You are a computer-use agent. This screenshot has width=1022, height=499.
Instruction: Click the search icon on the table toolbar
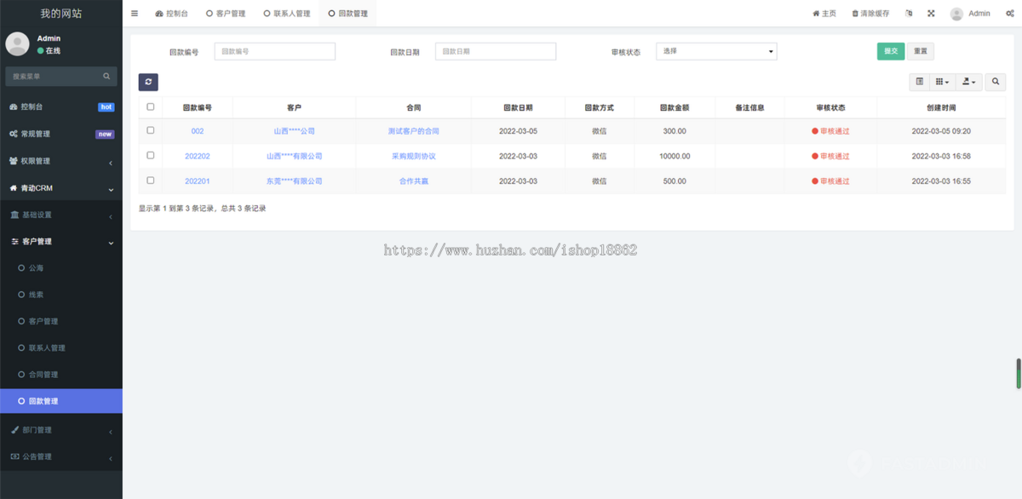pyautogui.click(x=995, y=82)
